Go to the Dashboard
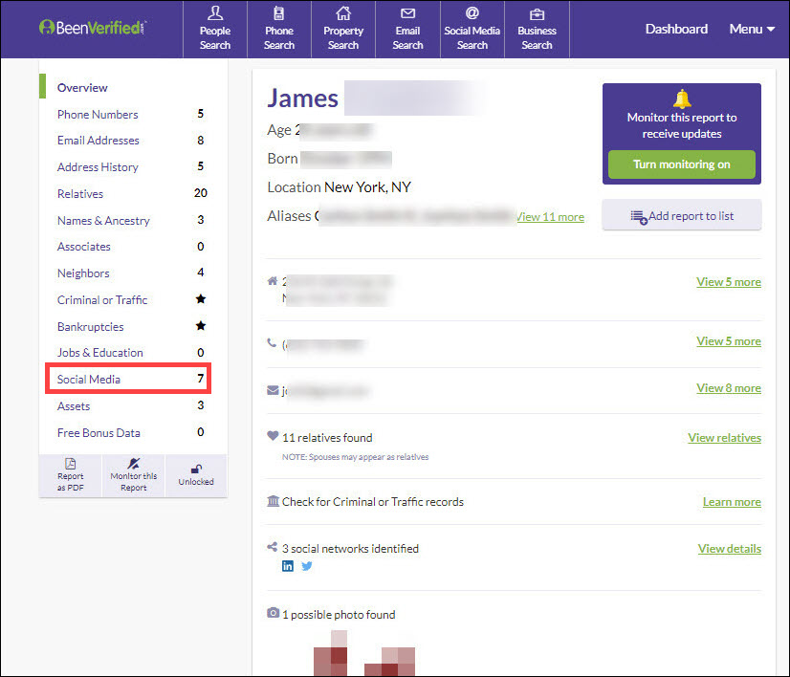 click(x=676, y=30)
